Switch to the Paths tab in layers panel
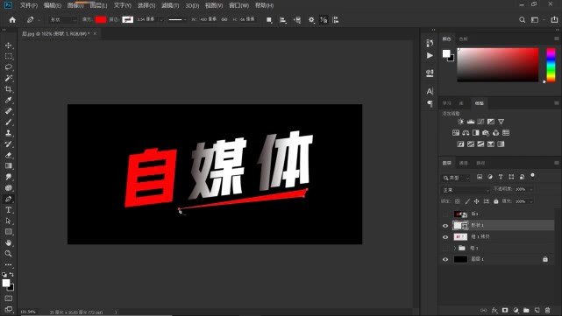 click(480, 163)
